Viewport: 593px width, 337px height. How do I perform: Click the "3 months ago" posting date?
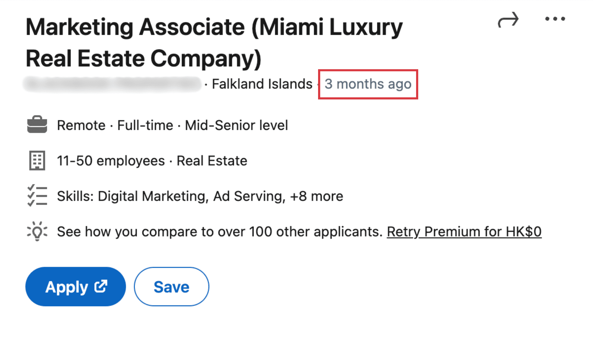(x=368, y=84)
